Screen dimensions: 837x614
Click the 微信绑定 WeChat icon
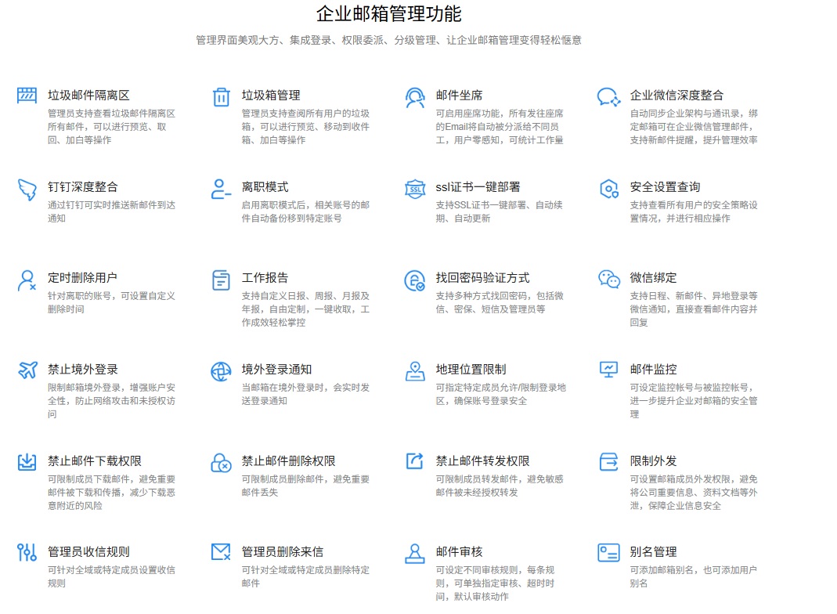point(608,280)
